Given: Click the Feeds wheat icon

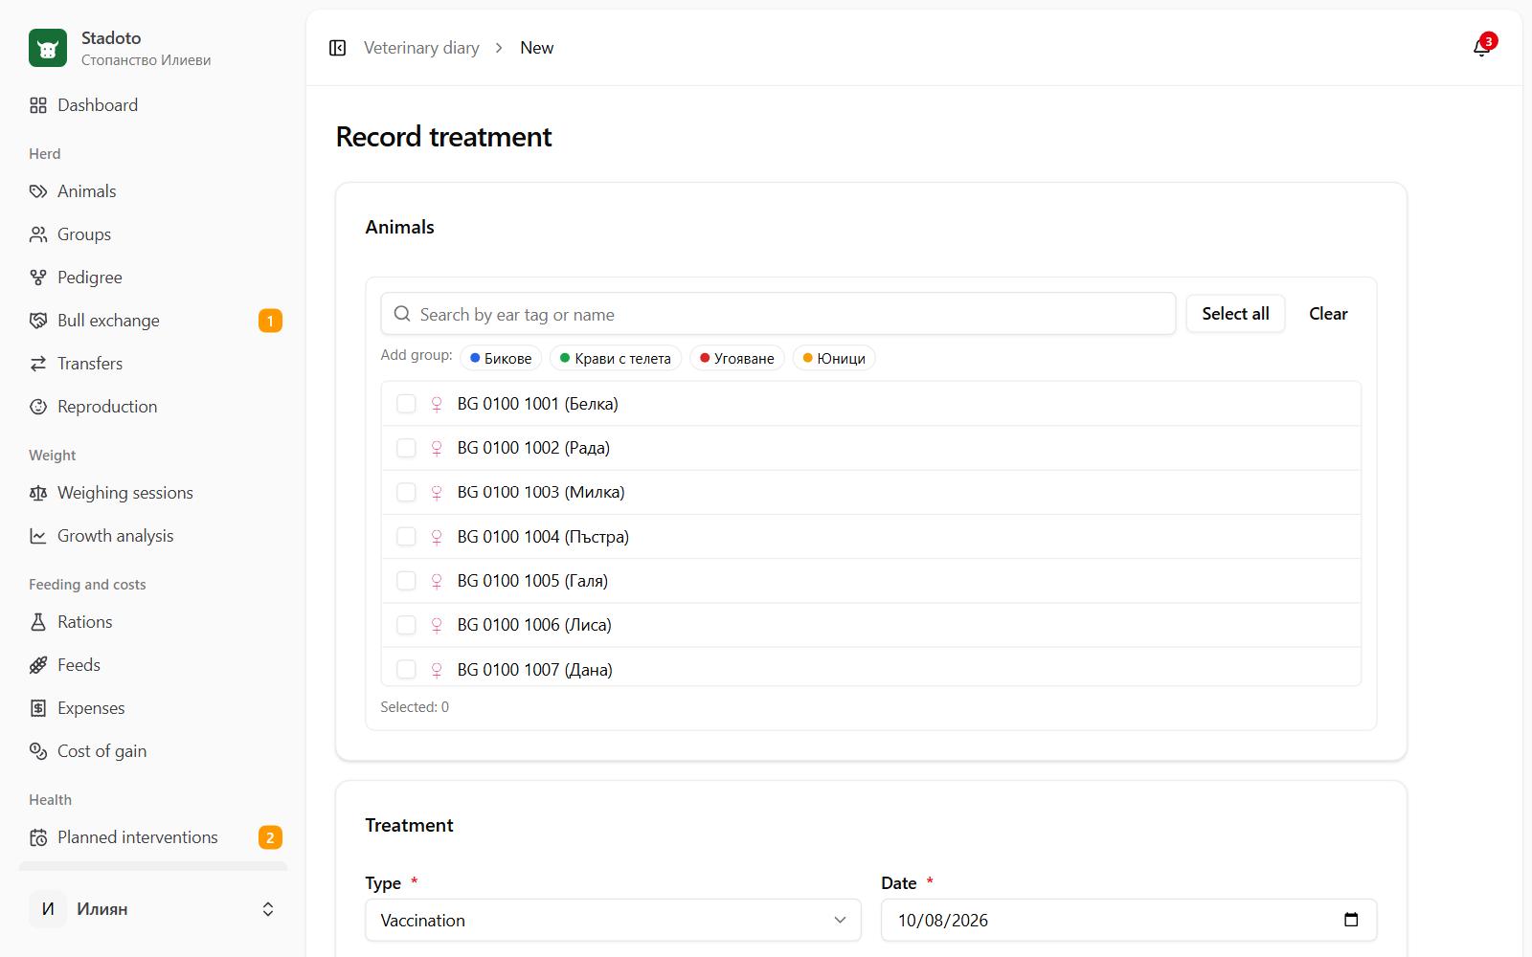Looking at the screenshot, I should click(38, 665).
